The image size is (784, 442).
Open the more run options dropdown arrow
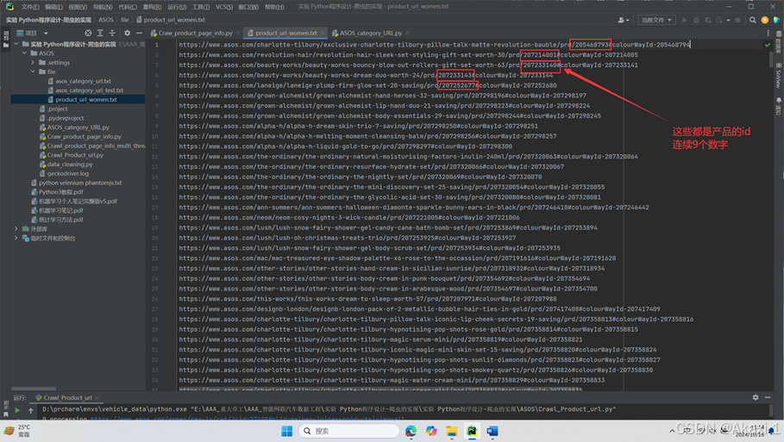click(729, 20)
